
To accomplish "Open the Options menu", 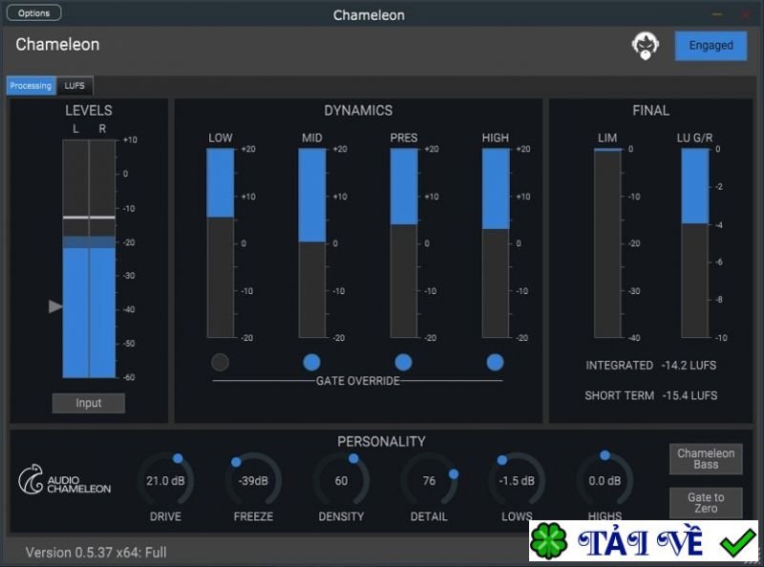I will coord(33,11).
